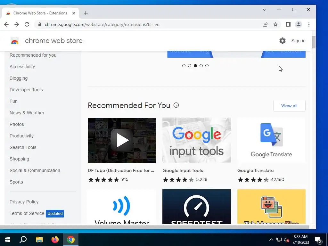View site information via the lock icon
The height and width of the screenshot is (246, 328).
[x=40, y=24]
